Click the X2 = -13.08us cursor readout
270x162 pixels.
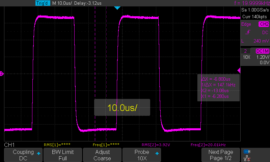pyautogui.click(x=215, y=90)
